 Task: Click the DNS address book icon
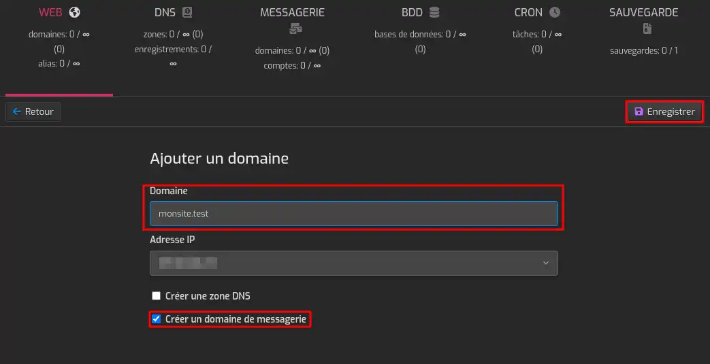click(188, 12)
